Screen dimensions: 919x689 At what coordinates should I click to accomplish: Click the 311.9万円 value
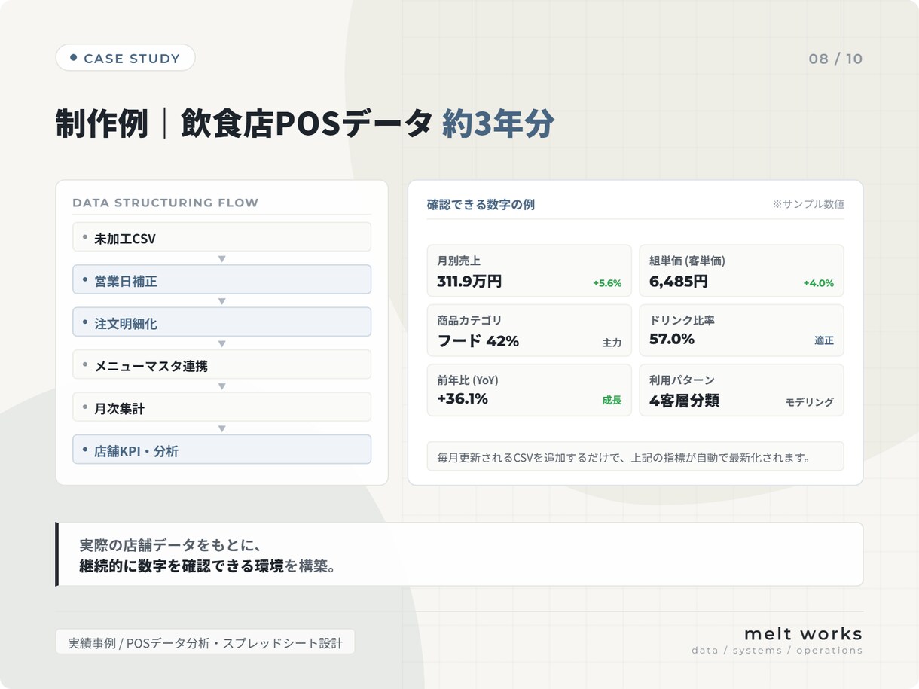coord(469,282)
